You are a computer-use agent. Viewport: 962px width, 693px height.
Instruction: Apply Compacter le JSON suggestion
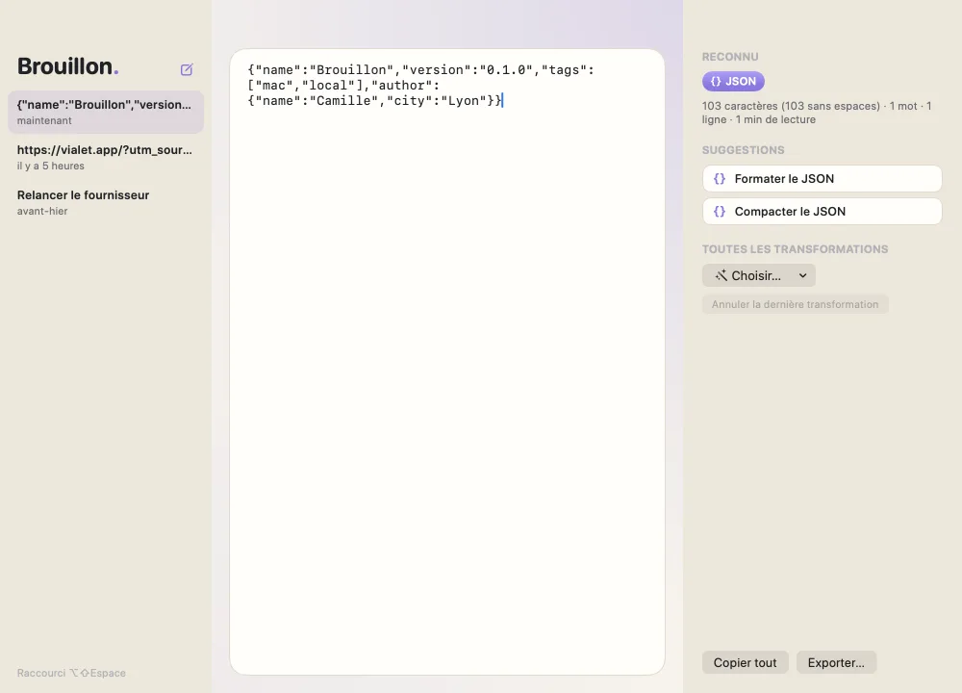(x=823, y=211)
